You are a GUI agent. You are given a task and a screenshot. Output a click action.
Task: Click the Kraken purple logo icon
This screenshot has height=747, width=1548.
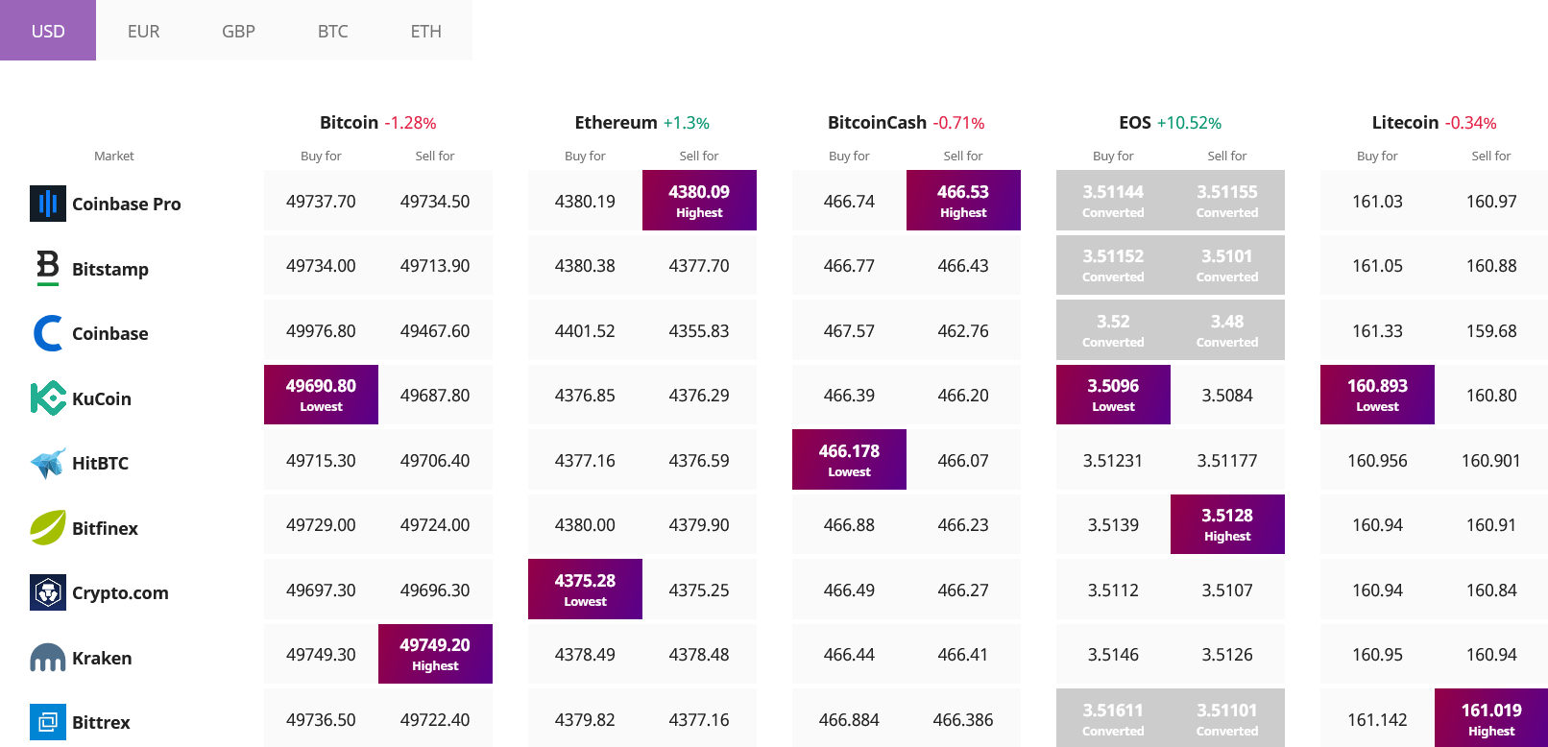(48, 658)
